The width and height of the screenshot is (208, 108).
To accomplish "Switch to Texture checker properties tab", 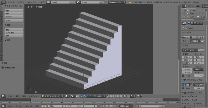I will pos(201,23).
